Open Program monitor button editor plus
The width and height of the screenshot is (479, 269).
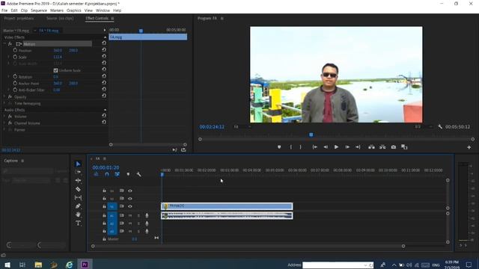pyautogui.click(x=469, y=147)
